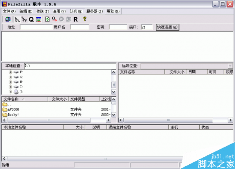Select the H: drive icon in tree
The height and width of the screenshot is (169, 235).
pos(16,82)
